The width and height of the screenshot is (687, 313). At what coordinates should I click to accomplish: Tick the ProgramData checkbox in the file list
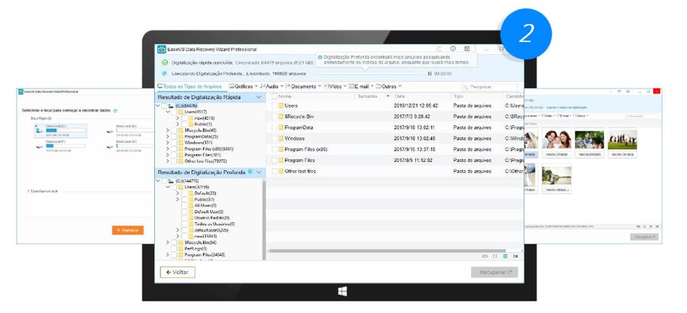(274, 127)
